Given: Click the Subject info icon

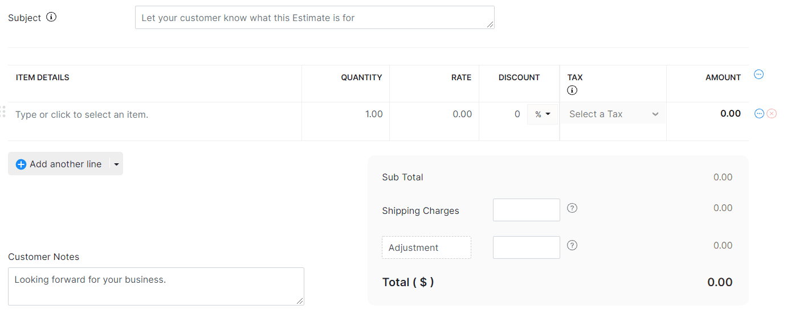Looking at the screenshot, I should click(51, 17).
